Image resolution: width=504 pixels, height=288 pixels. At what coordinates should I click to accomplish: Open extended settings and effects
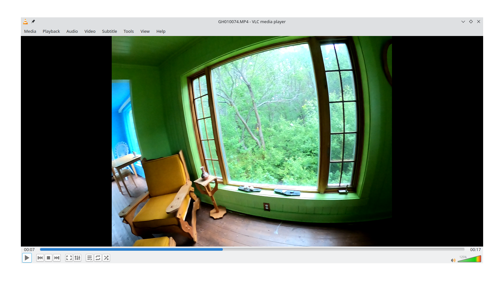tap(77, 258)
